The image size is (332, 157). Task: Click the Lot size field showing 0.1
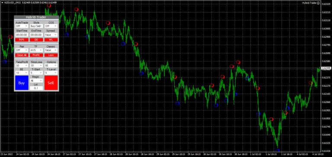click(x=36, y=88)
